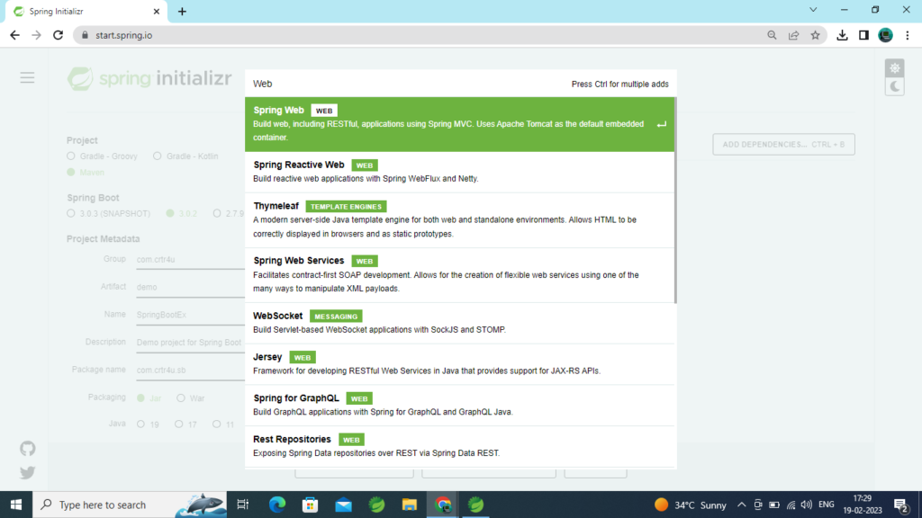Click the Spring Initializr logo
The height and width of the screenshot is (518, 922).
click(x=149, y=78)
